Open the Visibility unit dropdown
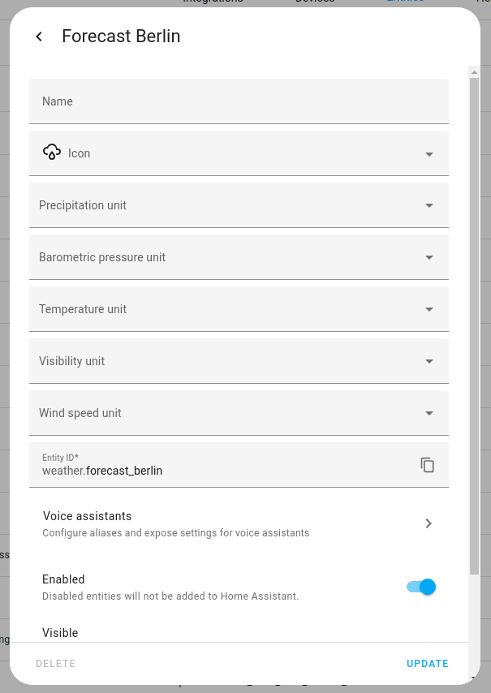491x693 pixels. point(429,360)
